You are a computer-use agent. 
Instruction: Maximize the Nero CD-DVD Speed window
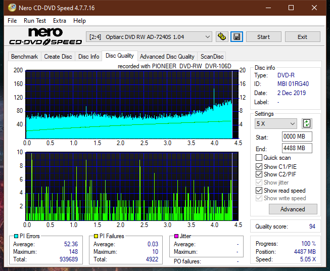point(291,8)
